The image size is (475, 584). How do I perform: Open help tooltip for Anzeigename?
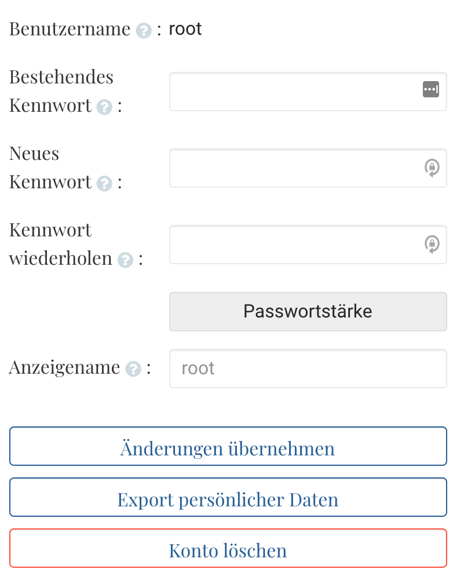132,369
